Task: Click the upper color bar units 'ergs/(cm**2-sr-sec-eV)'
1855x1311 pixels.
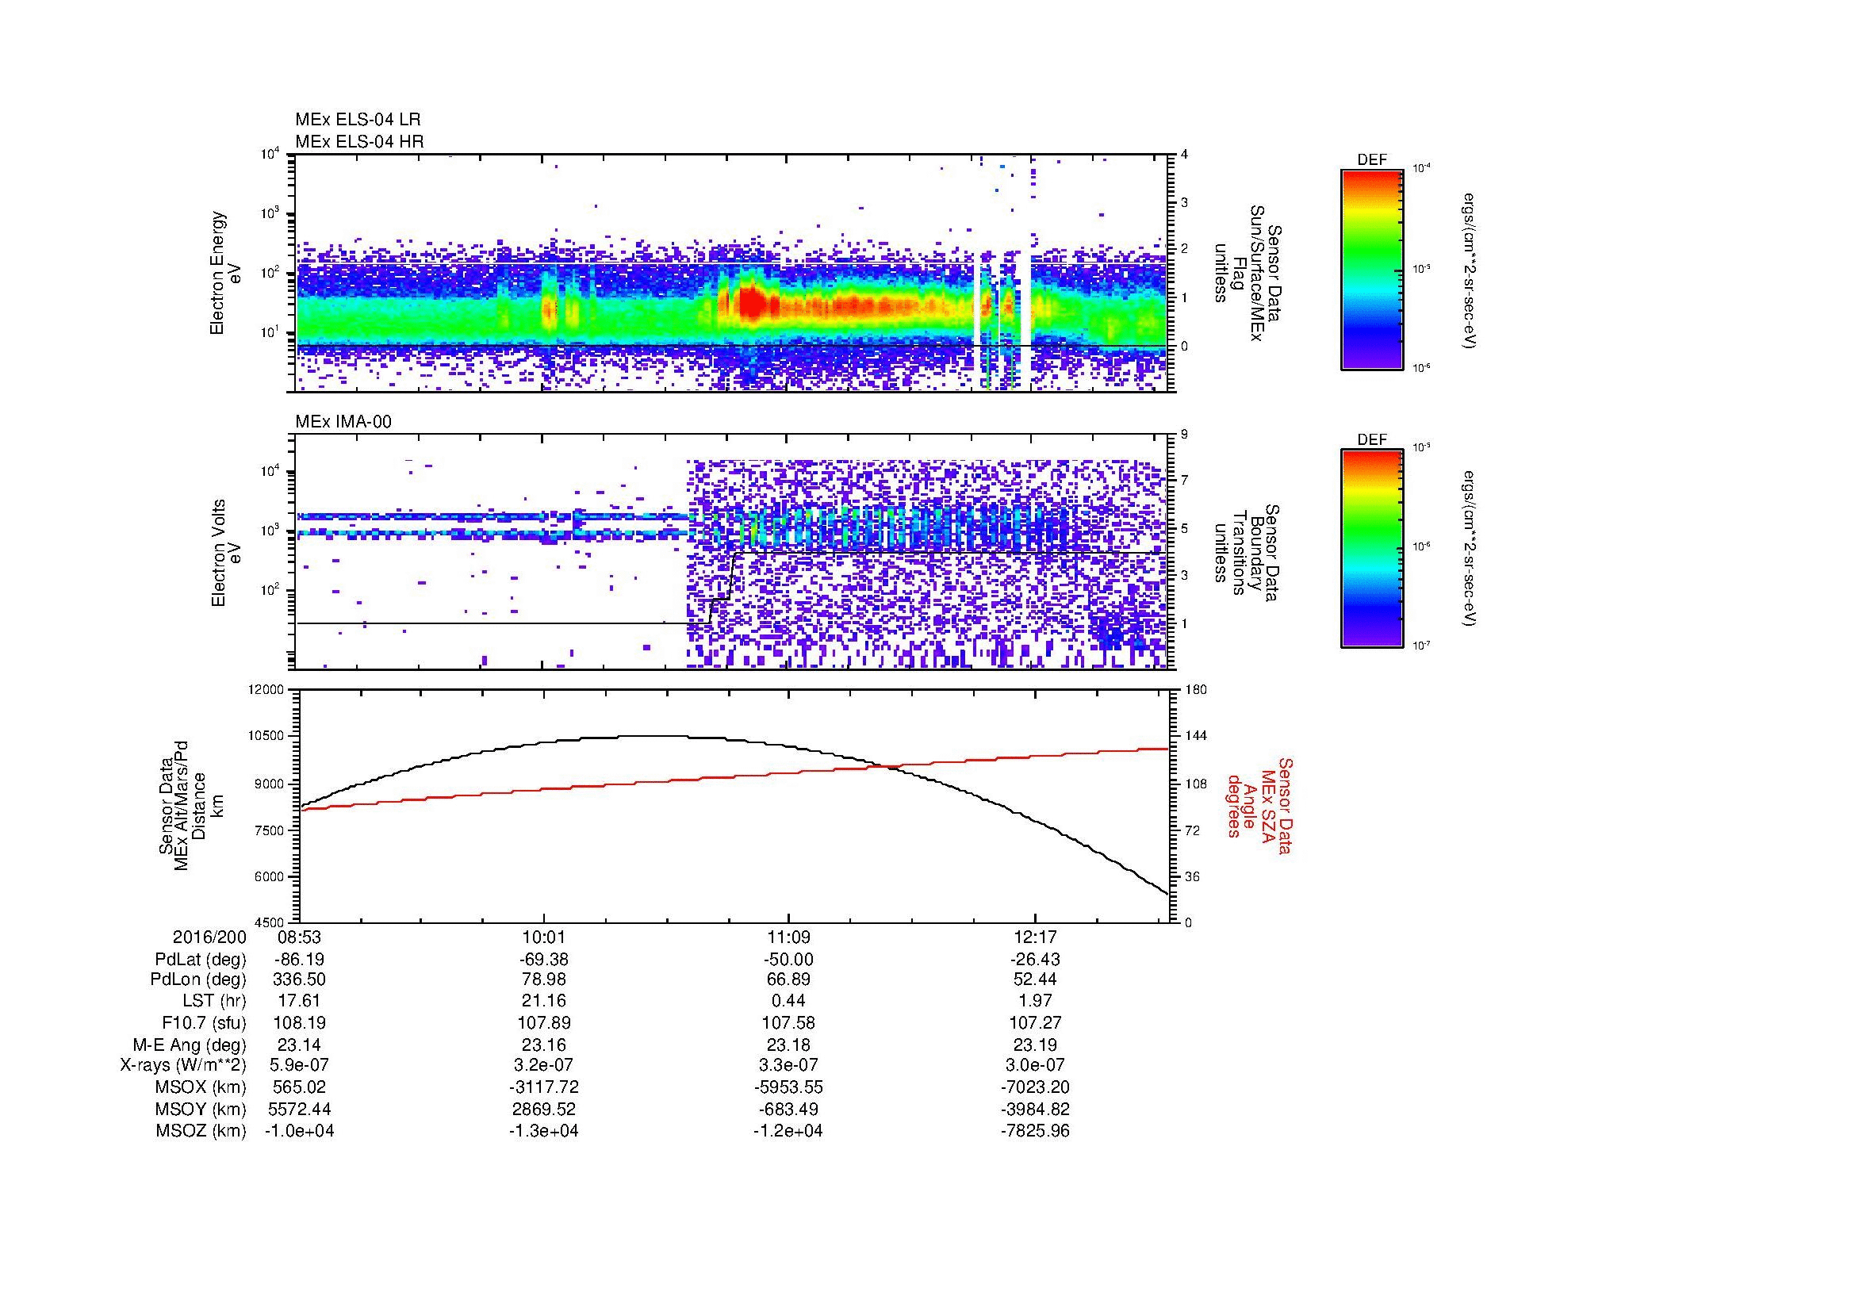Action: pos(1470,270)
